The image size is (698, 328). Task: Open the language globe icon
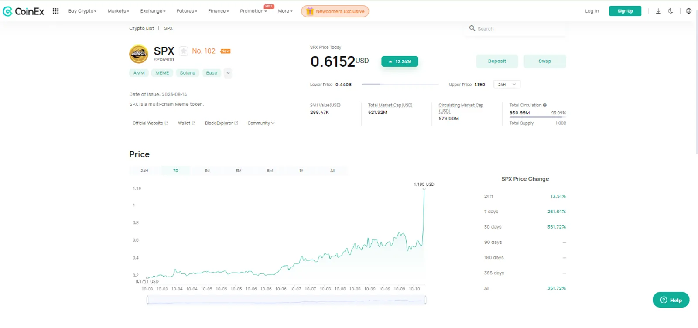(x=688, y=11)
